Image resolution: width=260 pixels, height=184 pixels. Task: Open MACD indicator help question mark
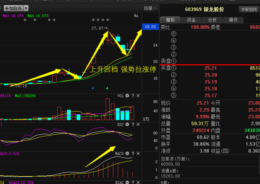click(x=133, y=154)
